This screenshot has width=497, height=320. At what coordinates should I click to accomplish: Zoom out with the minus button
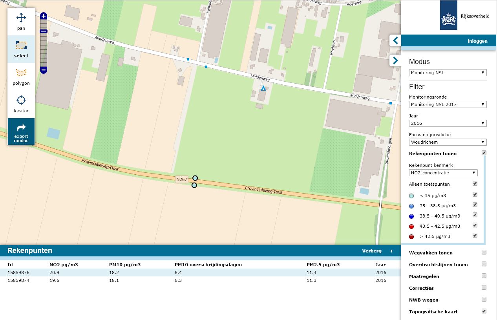click(44, 70)
